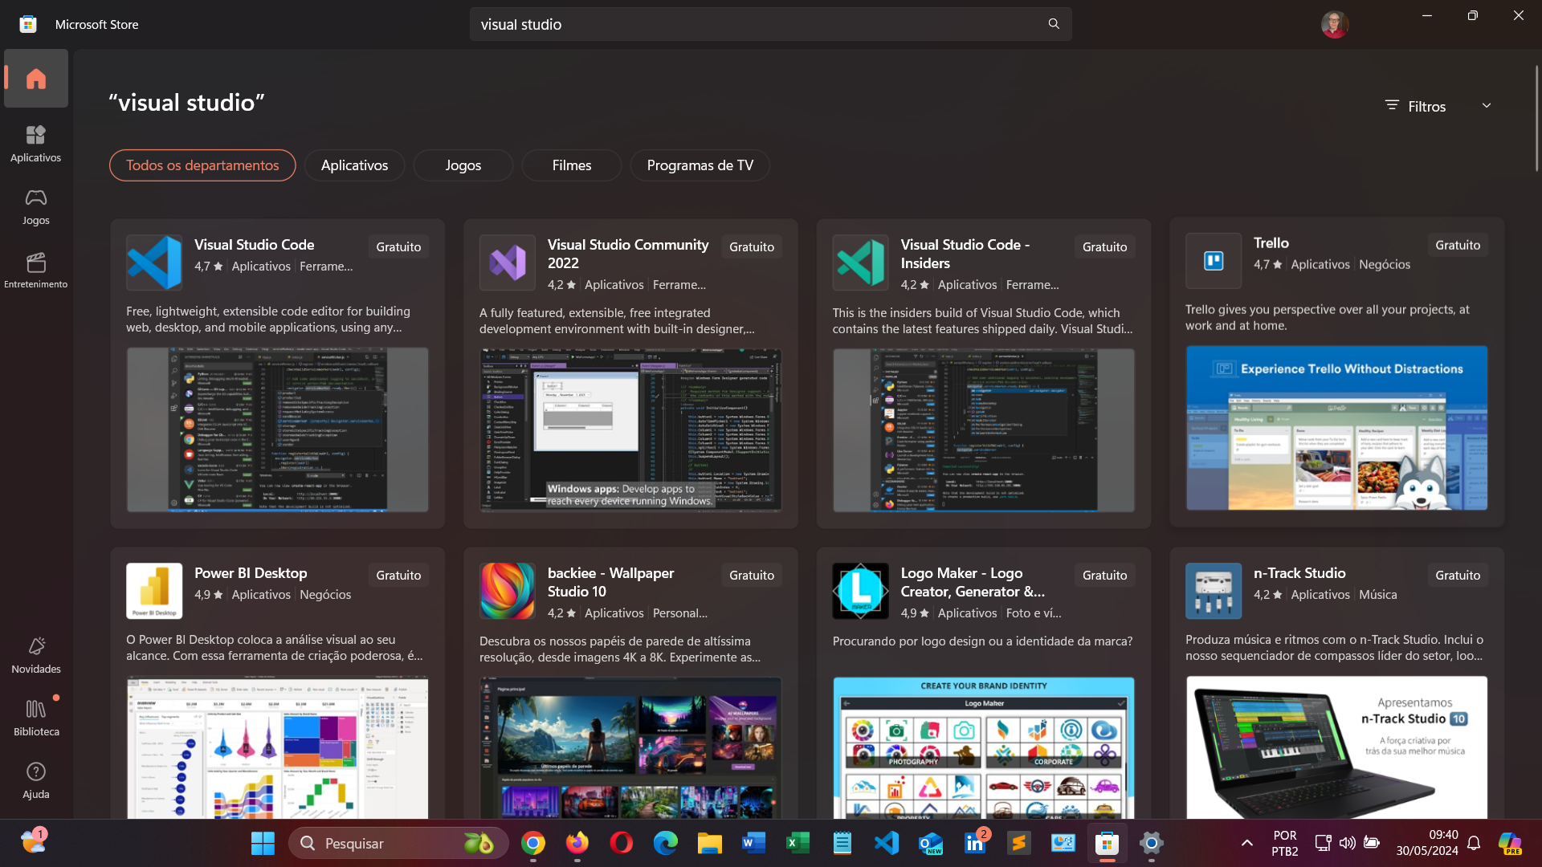Image resolution: width=1542 pixels, height=867 pixels.
Task: Open Visual Studio Code from the taskbar
Action: [887, 843]
